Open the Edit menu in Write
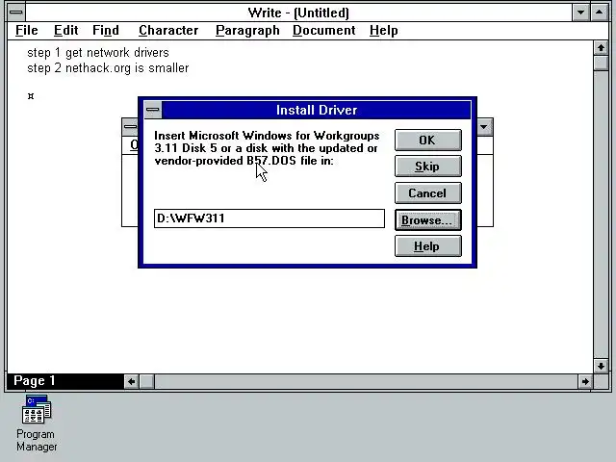Viewport: 616px width, 462px height. [66, 30]
